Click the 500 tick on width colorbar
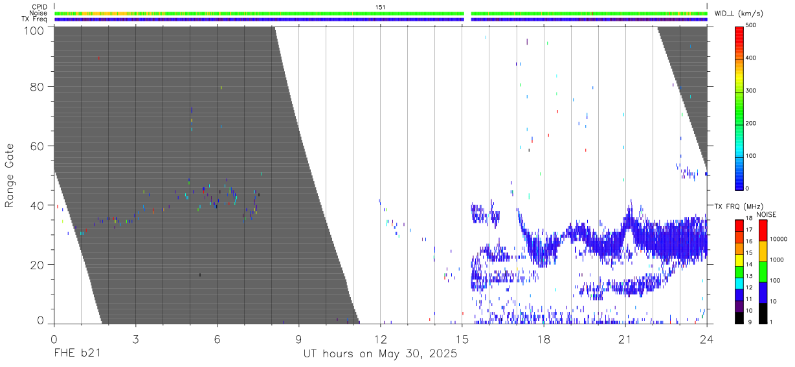This screenshot has height=367, width=795. 751,25
